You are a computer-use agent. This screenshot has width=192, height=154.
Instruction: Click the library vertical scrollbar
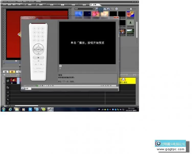click(137, 30)
